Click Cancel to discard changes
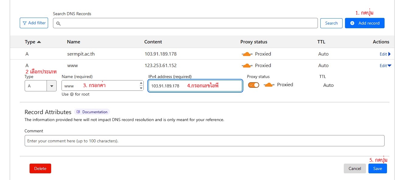This screenshot has height=180, width=401. pos(355,168)
